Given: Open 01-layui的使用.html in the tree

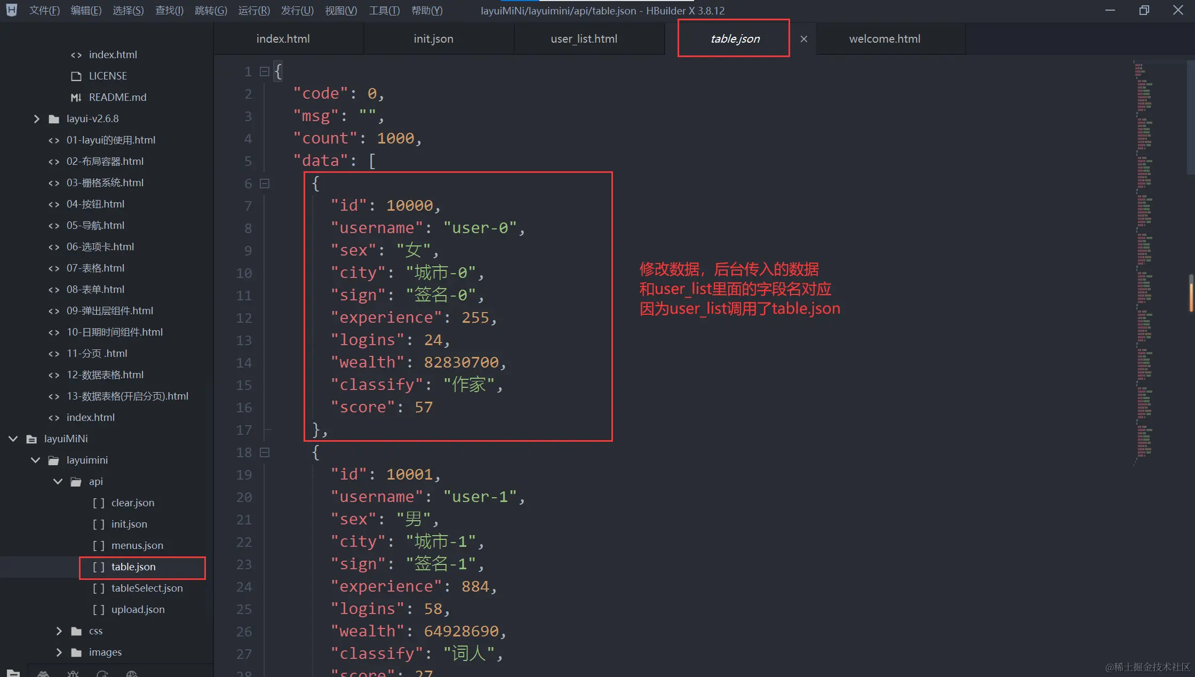Looking at the screenshot, I should [x=110, y=140].
